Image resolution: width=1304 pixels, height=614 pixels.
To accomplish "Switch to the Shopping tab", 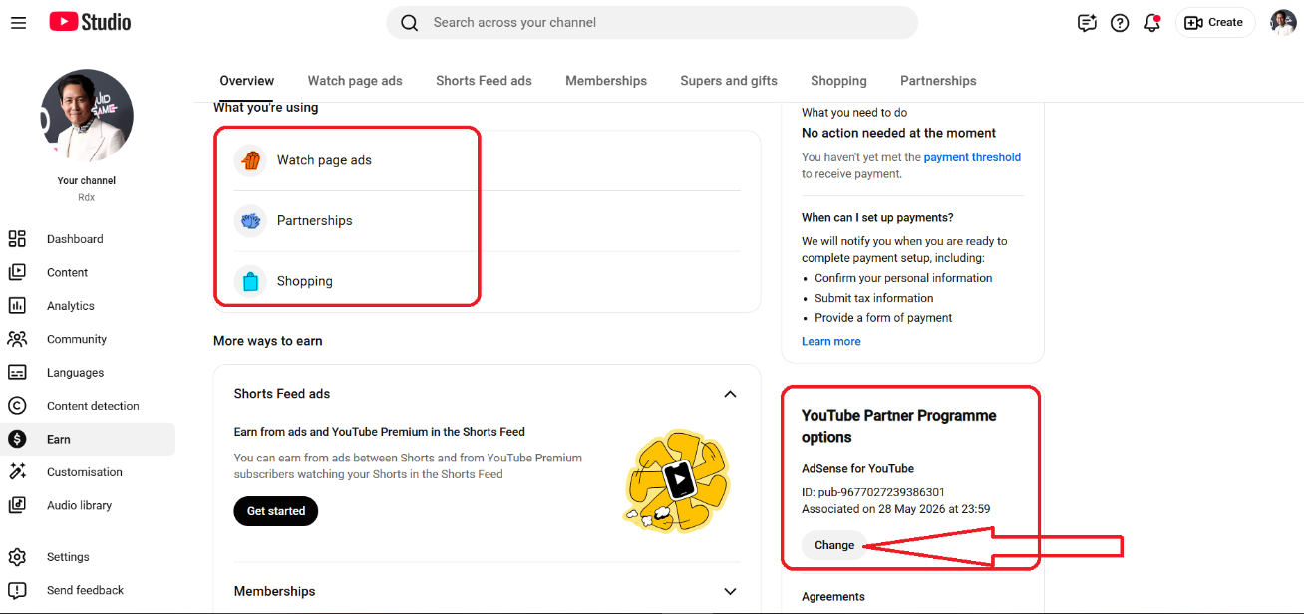I will (838, 81).
